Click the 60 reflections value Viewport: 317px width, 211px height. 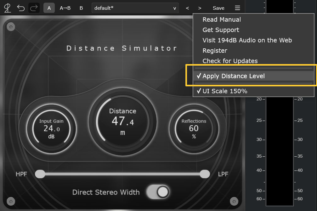coord(194,128)
